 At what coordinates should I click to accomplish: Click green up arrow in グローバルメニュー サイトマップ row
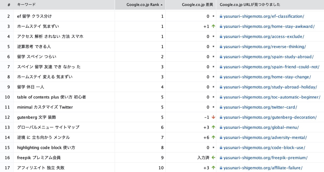[213, 127]
